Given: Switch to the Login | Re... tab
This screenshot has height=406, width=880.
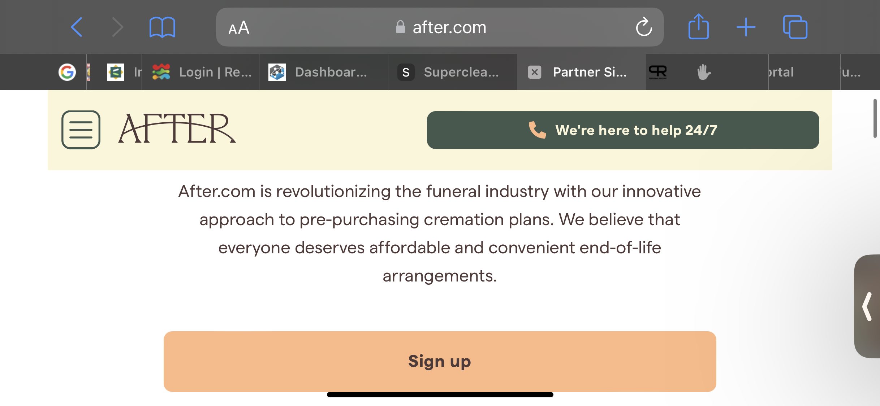Looking at the screenshot, I should [201, 72].
